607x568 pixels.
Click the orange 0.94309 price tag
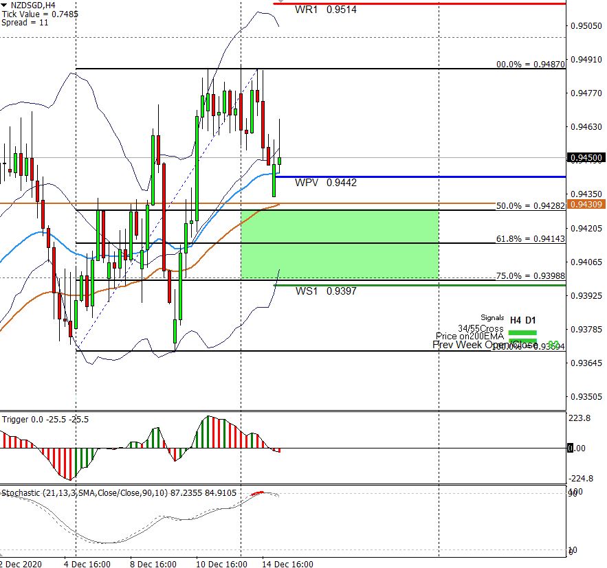[x=586, y=204]
